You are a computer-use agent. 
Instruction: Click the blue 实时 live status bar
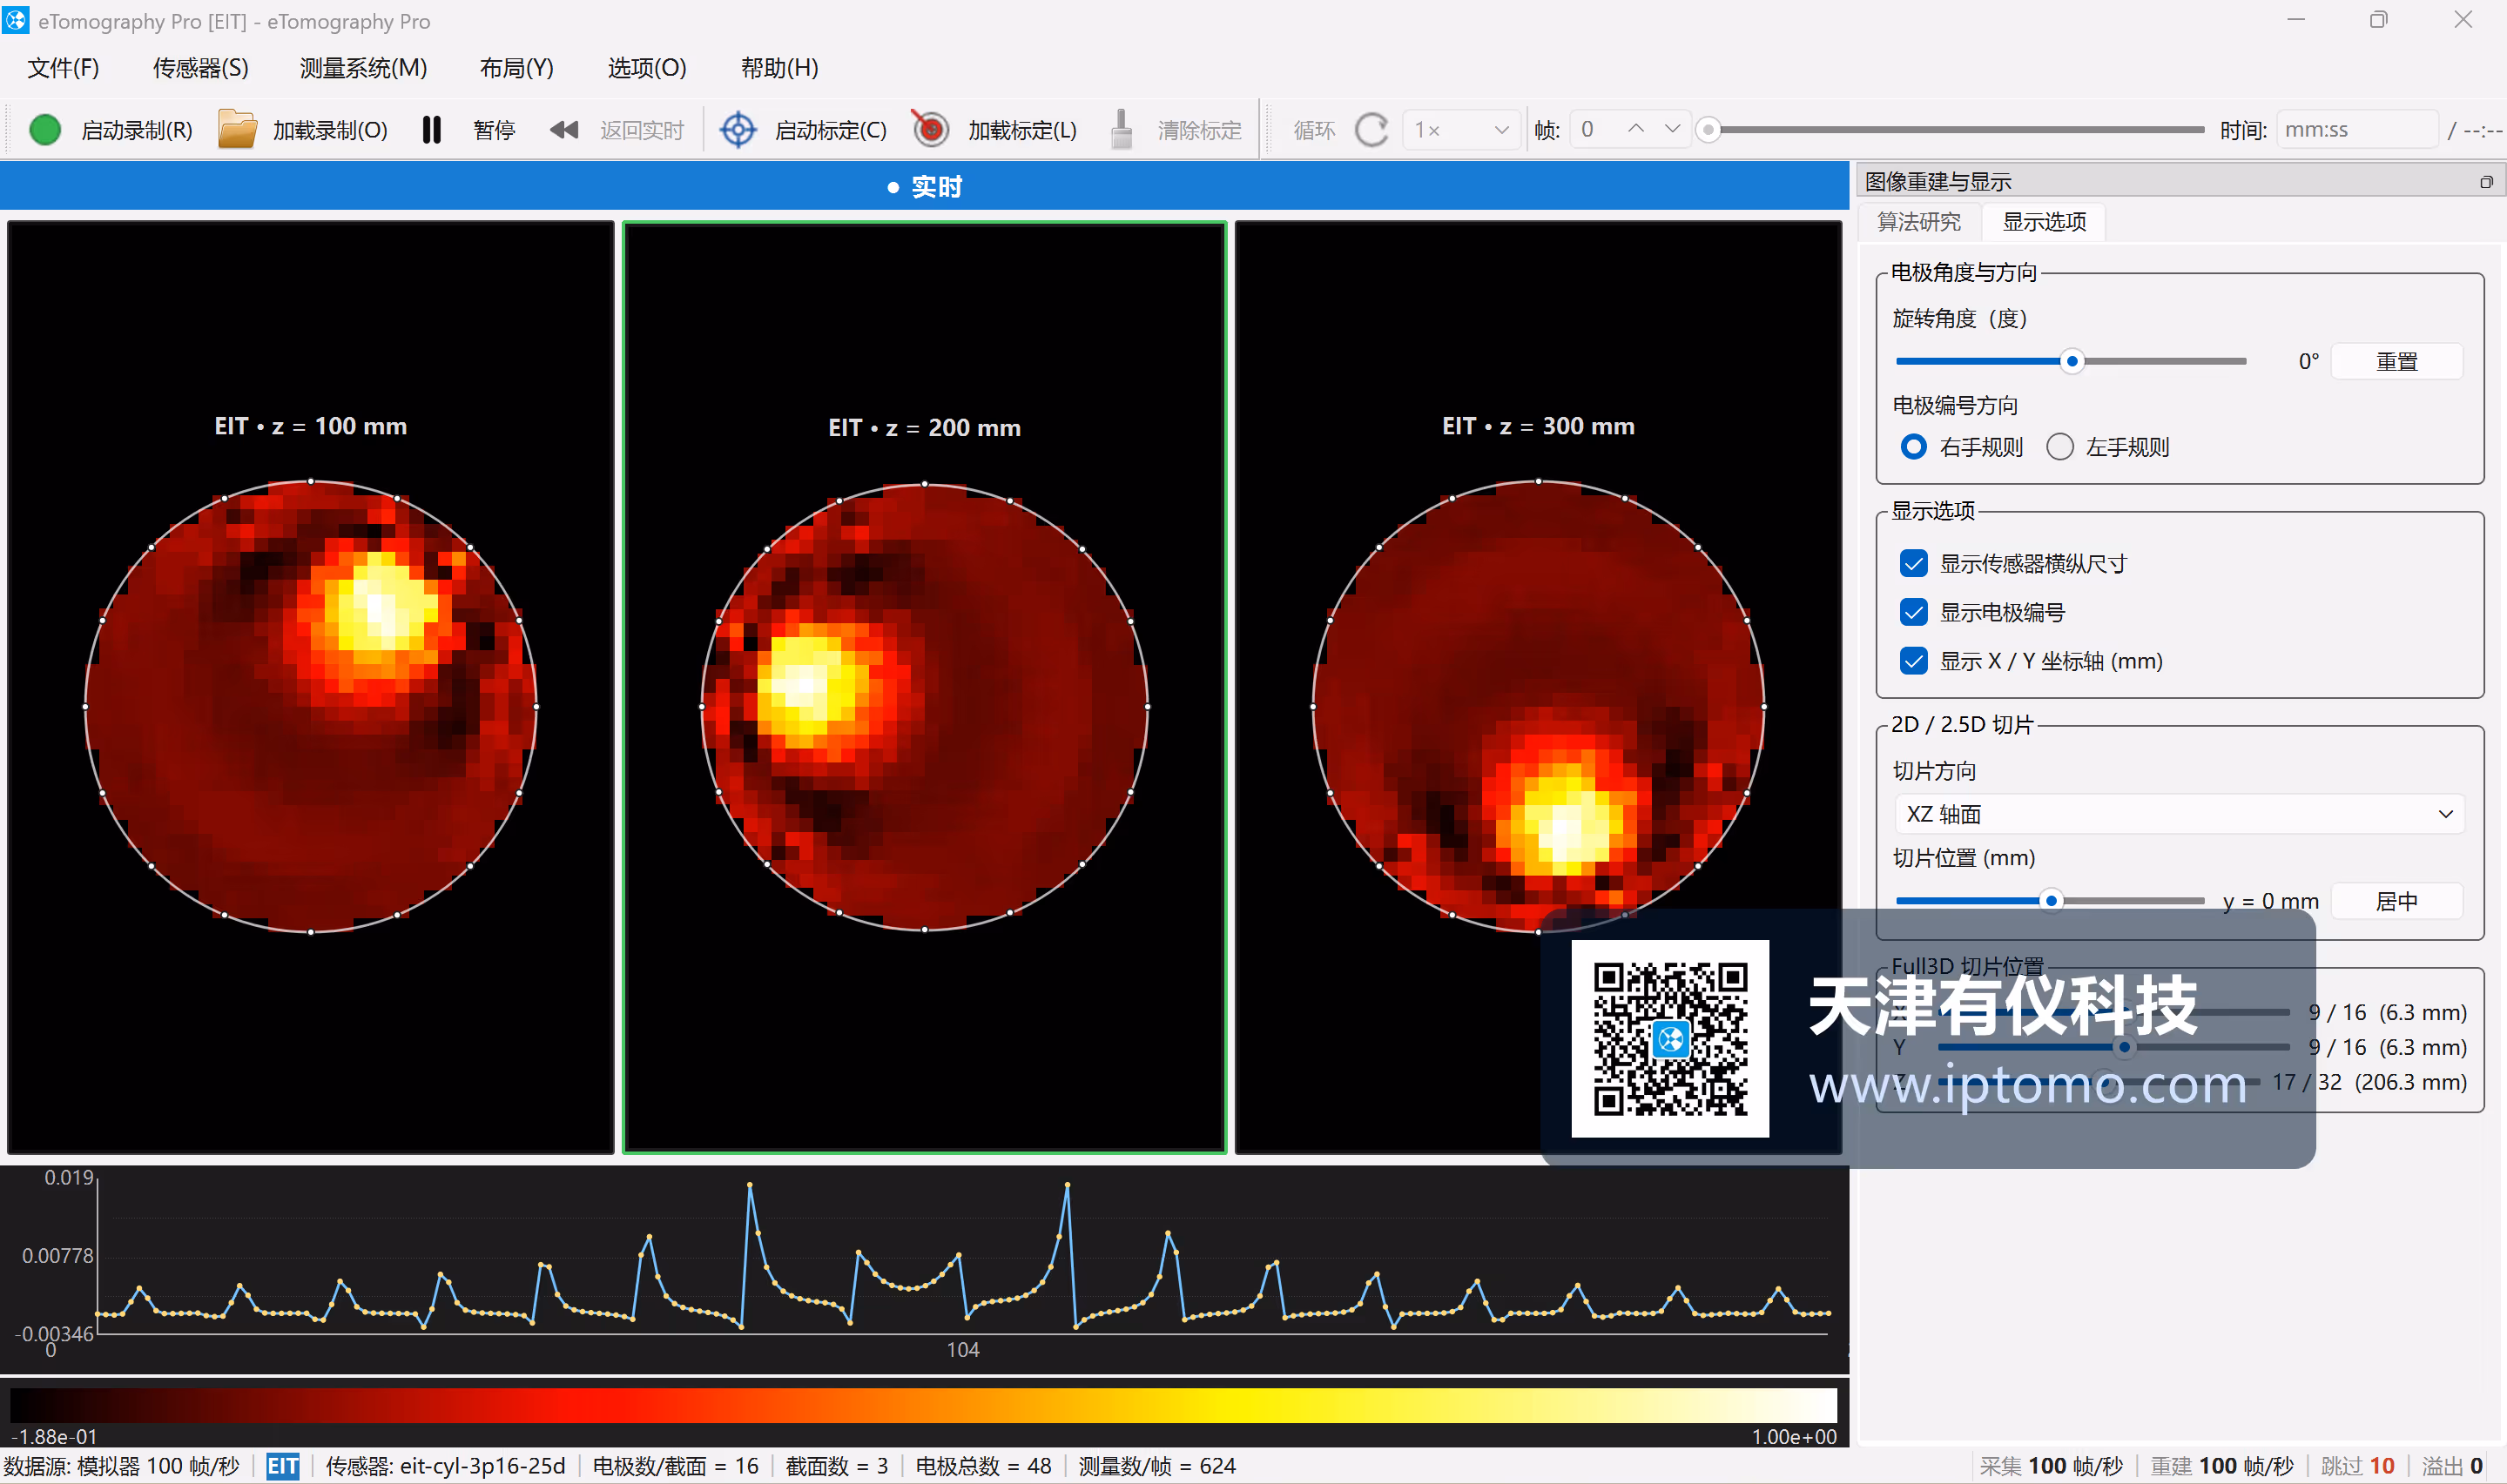coord(925,186)
